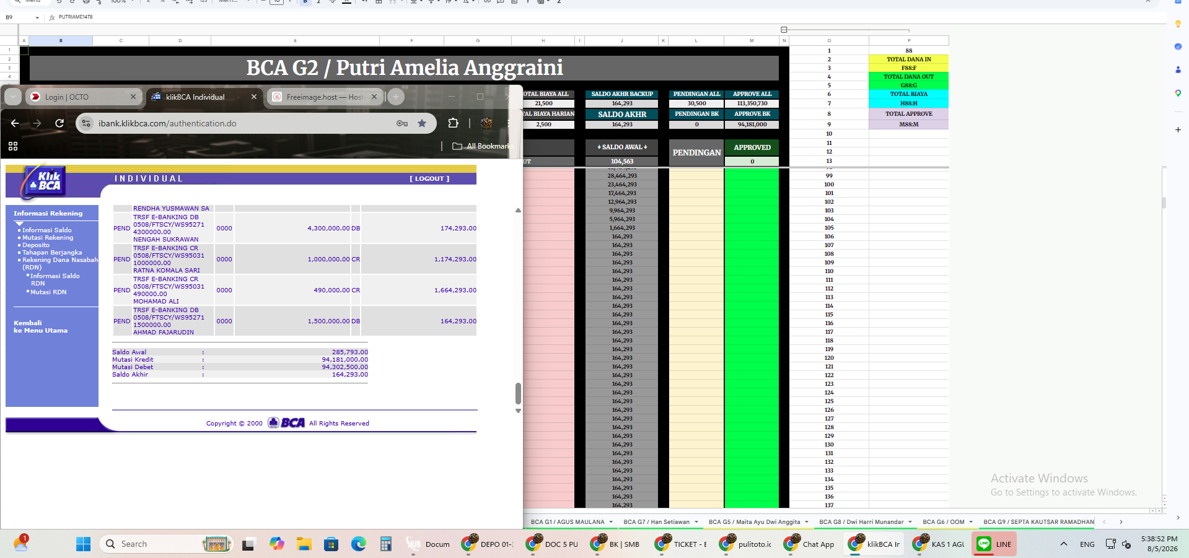Open the Windows Start menu

click(x=84, y=544)
